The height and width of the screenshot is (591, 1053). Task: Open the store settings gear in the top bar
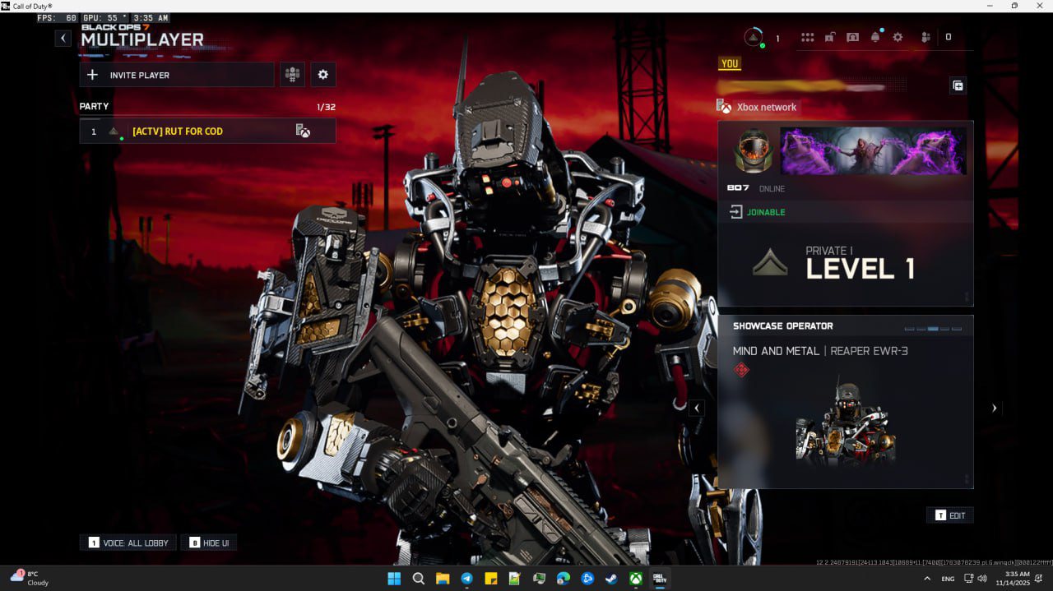[x=898, y=37]
